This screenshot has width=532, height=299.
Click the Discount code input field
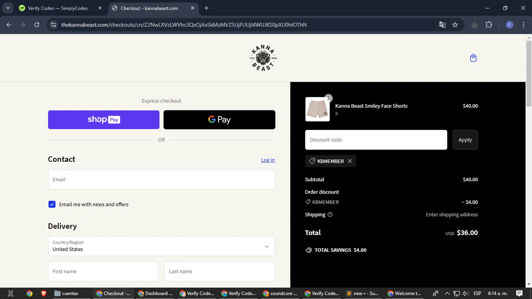click(x=376, y=140)
